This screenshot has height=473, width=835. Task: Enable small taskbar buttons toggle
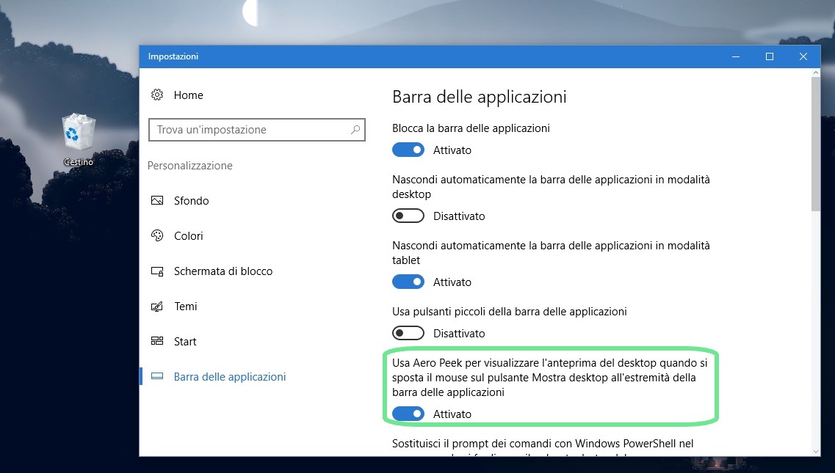coord(408,334)
